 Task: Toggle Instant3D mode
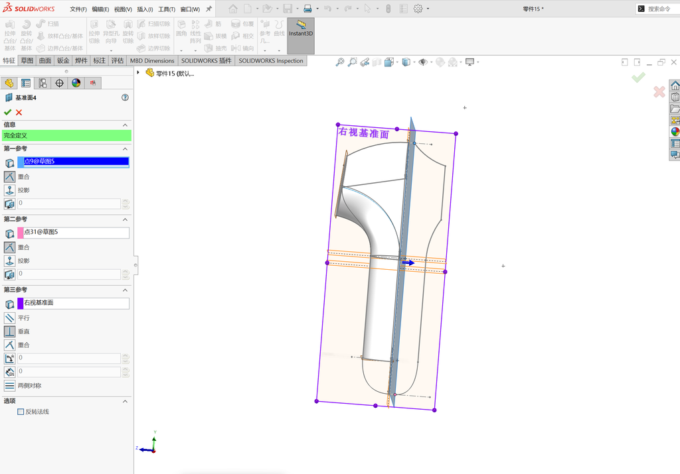pyautogui.click(x=301, y=36)
